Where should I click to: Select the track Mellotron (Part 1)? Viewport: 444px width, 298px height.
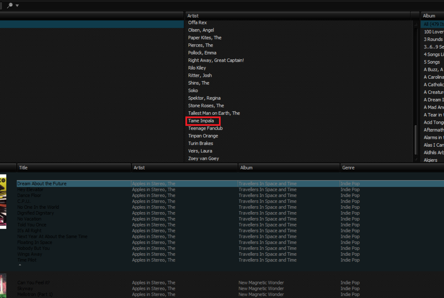pos(35,294)
